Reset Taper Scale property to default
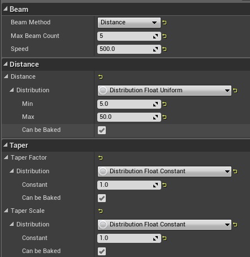250x257 pixels. 101,211
